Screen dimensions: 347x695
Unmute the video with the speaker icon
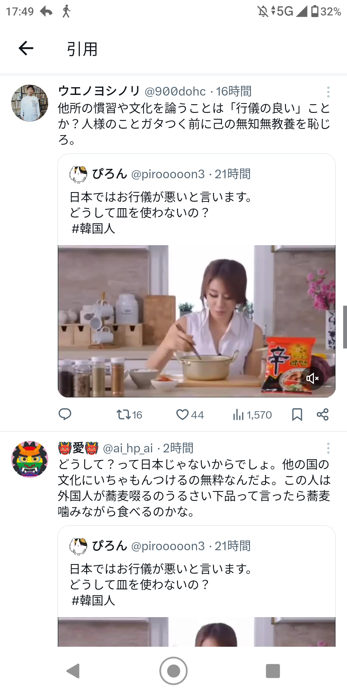(312, 378)
